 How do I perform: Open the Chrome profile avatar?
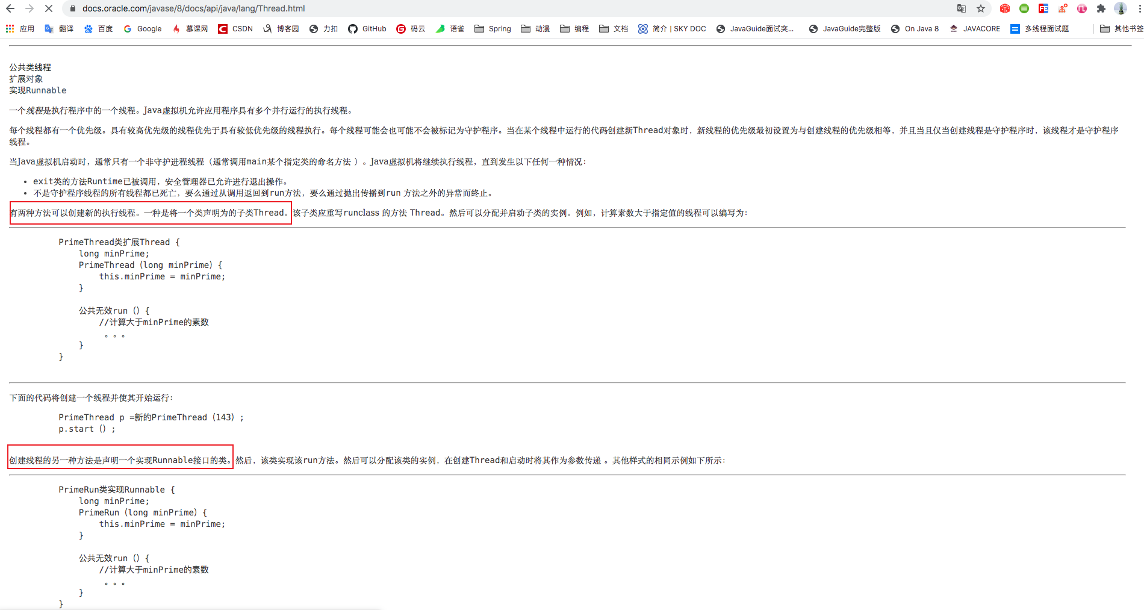coord(1121,8)
